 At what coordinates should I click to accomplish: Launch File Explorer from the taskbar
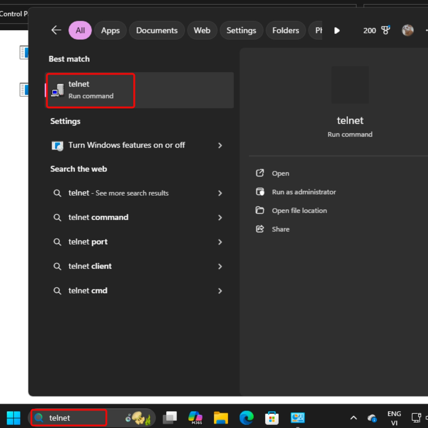coord(221,418)
